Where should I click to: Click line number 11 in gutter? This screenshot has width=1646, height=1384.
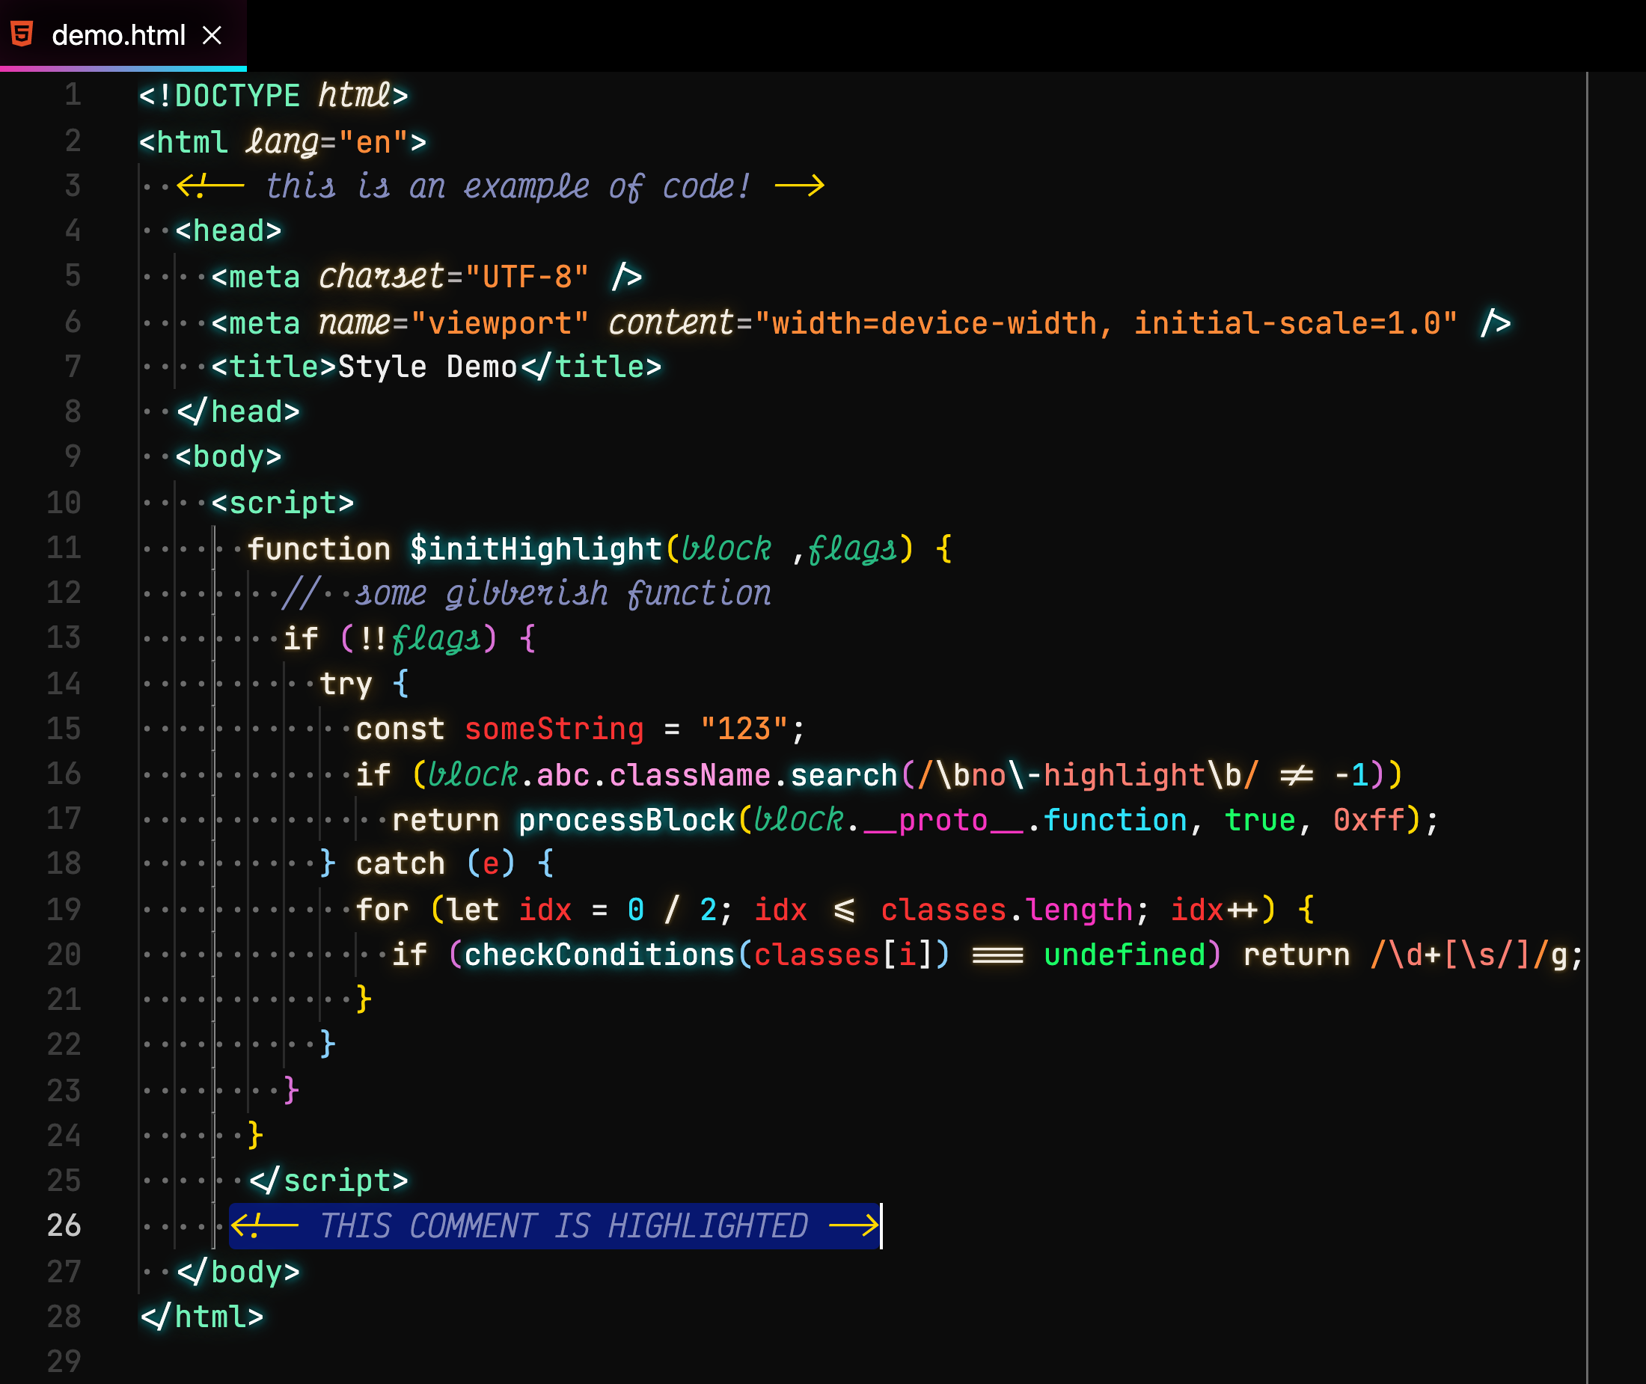coord(64,548)
